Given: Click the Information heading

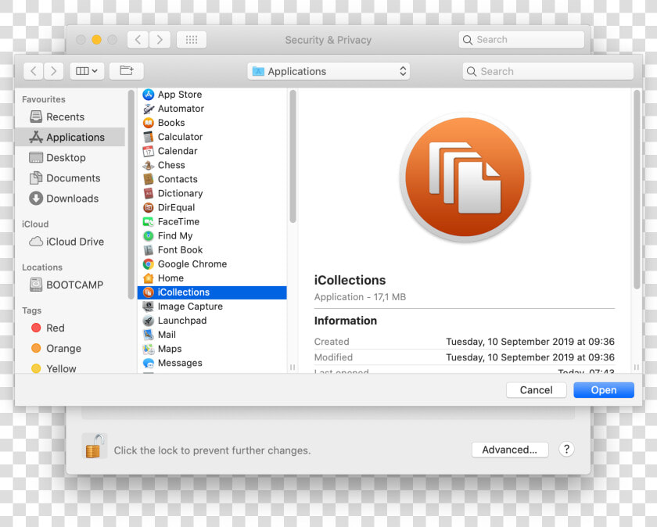Looking at the screenshot, I should pyautogui.click(x=346, y=321).
